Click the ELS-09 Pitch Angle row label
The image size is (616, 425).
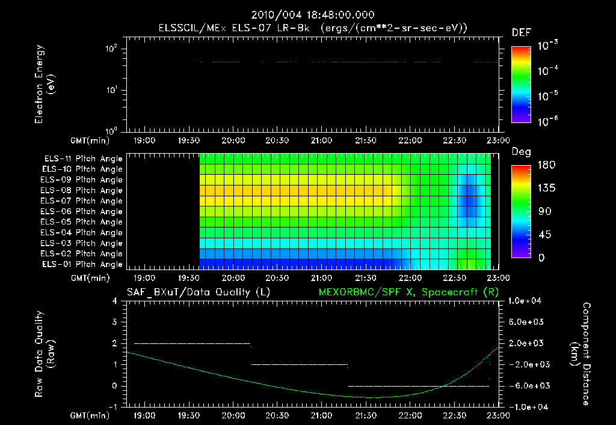point(82,180)
